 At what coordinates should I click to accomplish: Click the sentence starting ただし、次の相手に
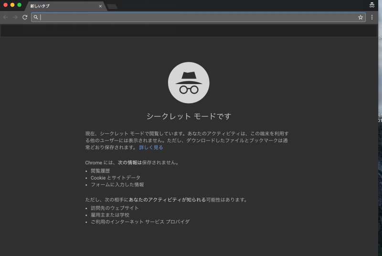tap(167, 200)
